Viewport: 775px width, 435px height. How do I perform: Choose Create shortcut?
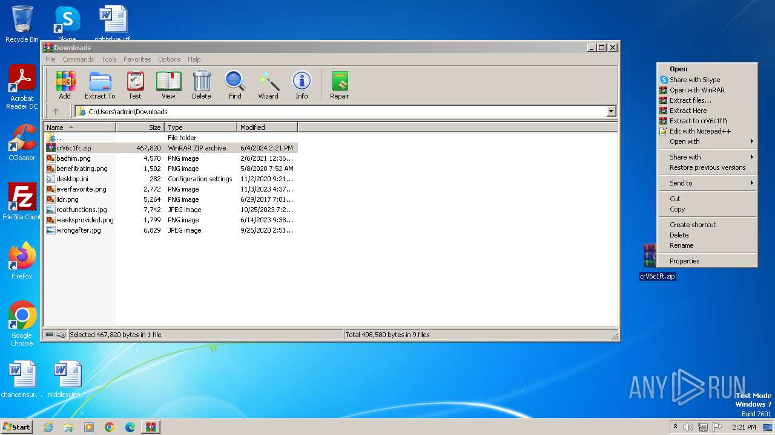707,225
